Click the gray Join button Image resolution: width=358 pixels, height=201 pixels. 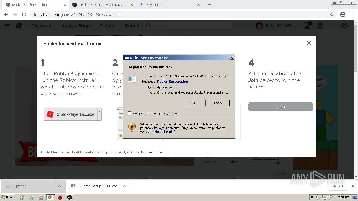pyautogui.click(x=281, y=107)
